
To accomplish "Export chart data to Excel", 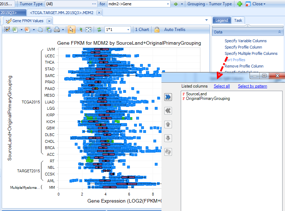I will 15,30.
